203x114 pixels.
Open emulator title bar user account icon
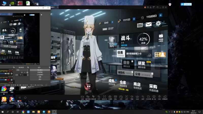pyautogui.click(x=150, y=7)
